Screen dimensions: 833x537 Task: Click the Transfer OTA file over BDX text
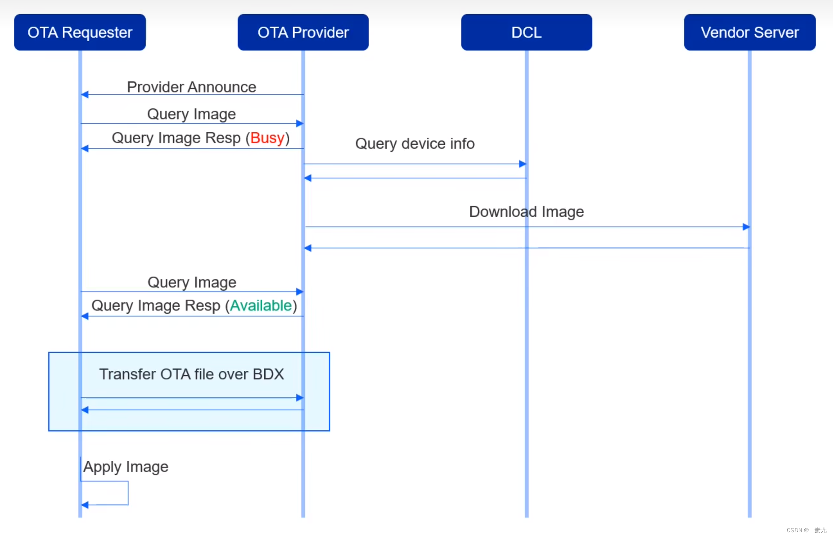point(191,374)
